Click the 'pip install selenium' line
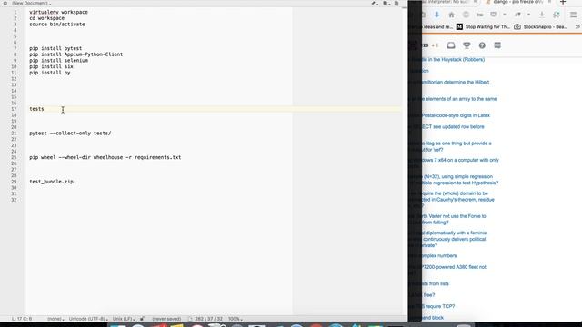 pos(58,61)
